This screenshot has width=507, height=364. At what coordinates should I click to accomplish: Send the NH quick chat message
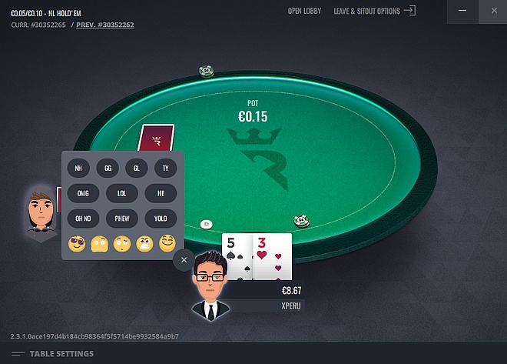pyautogui.click(x=78, y=168)
